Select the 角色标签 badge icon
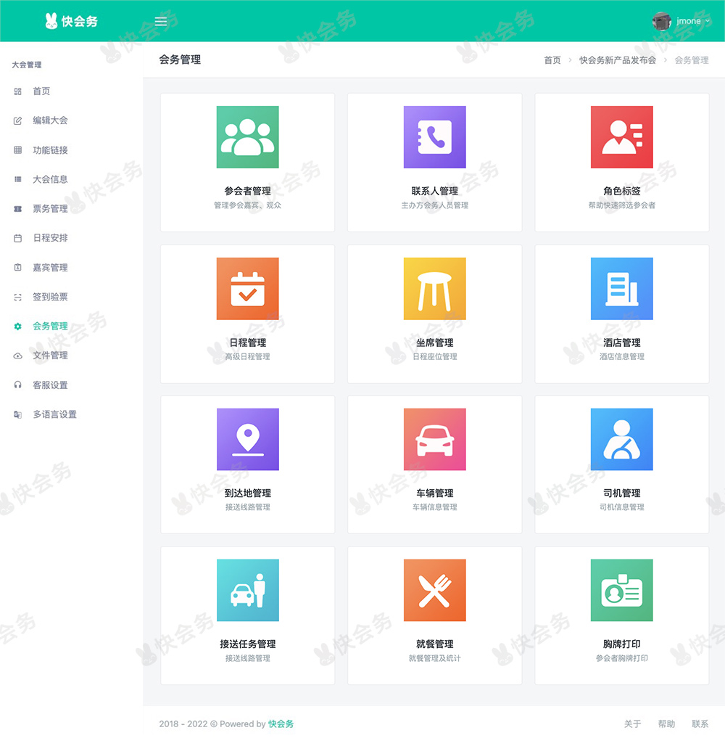 point(621,138)
